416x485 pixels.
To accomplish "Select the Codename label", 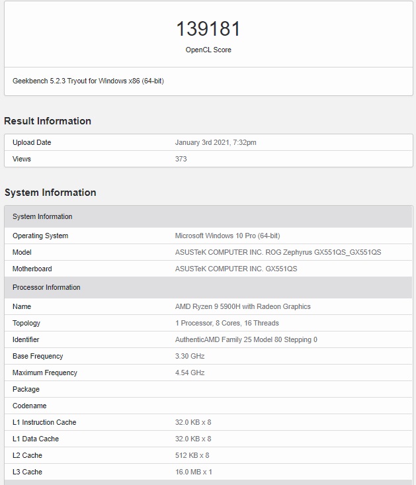I will coord(29,406).
